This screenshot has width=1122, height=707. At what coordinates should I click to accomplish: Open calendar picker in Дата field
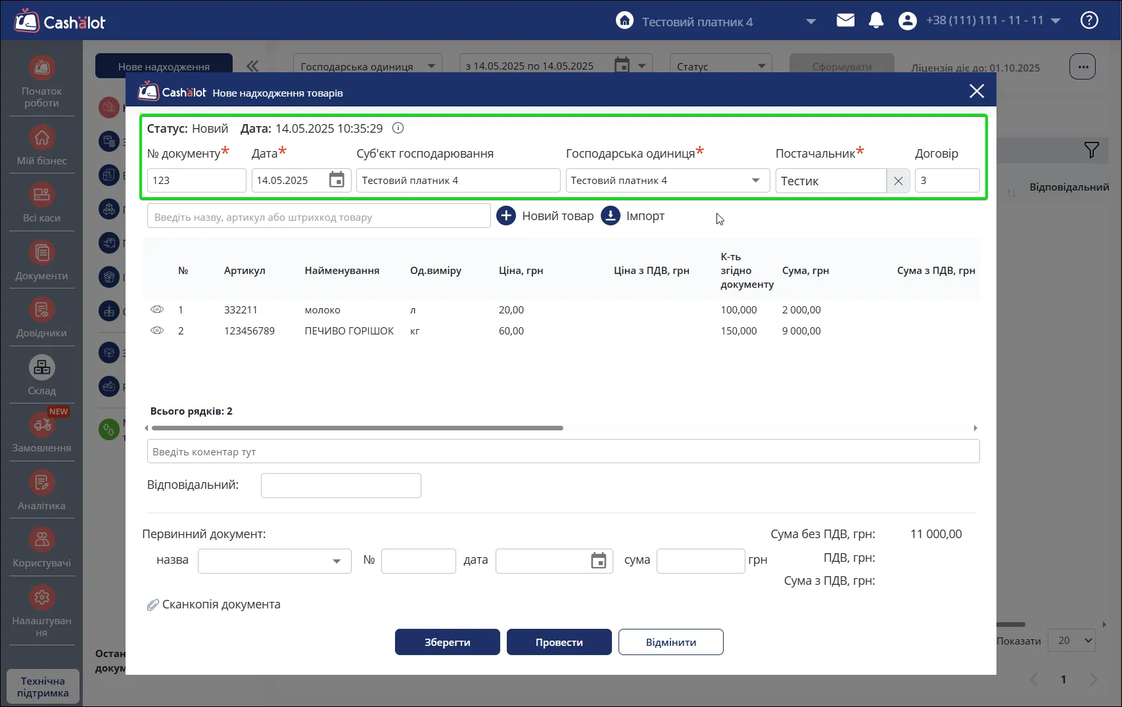pyautogui.click(x=337, y=180)
